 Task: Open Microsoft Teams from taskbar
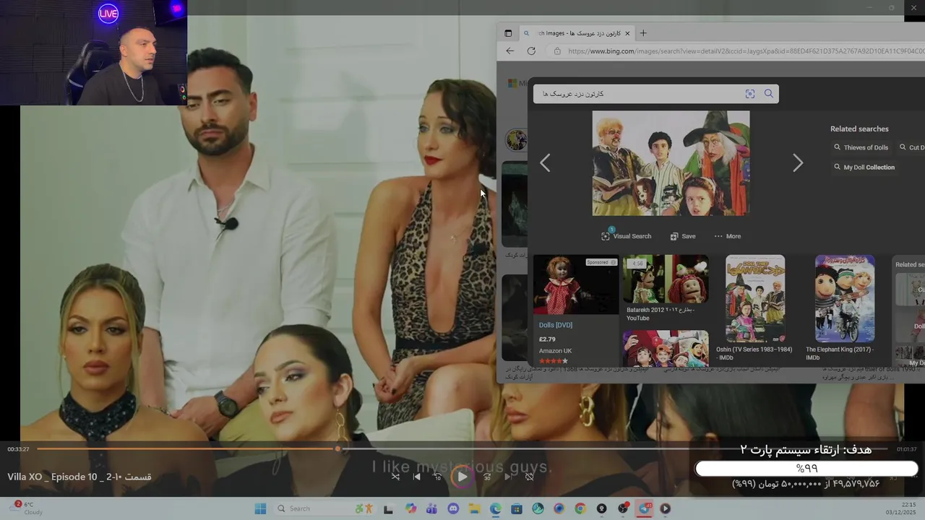432,508
